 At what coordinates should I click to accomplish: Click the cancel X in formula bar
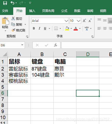point(37,45)
